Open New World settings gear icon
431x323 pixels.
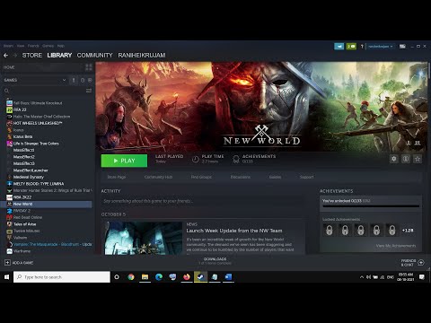point(394,159)
